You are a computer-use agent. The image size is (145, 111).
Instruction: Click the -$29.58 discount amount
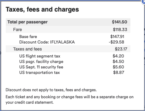pos(116,42)
